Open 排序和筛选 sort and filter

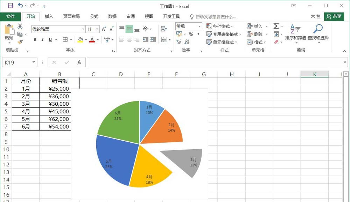tap(295, 33)
